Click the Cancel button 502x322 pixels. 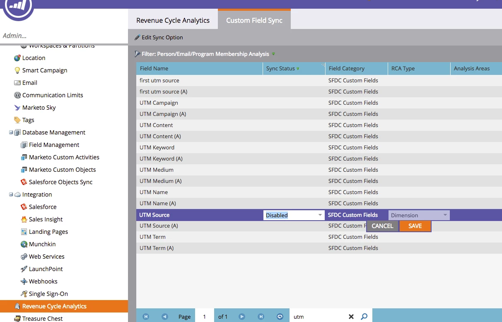point(382,226)
